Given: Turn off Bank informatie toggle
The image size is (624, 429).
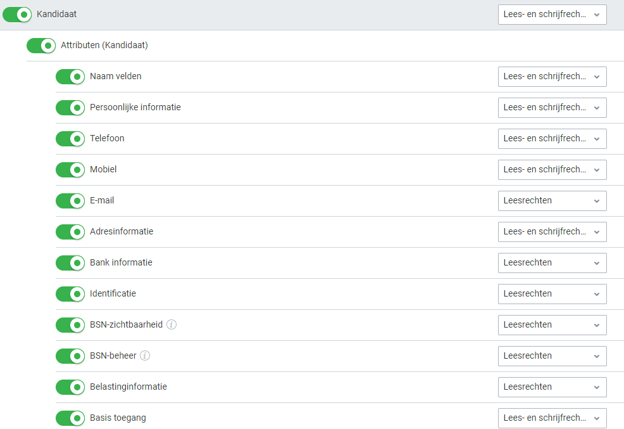Looking at the screenshot, I should [70, 263].
